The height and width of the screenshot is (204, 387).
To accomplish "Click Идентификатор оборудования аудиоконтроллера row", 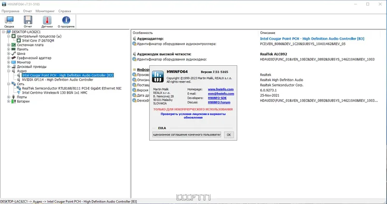I will 177,44.
